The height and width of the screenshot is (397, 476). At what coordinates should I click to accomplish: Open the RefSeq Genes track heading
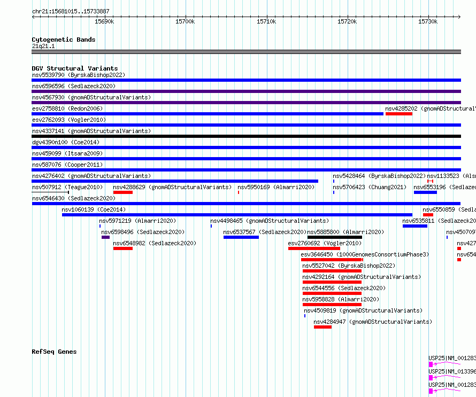pyautogui.click(x=54, y=352)
